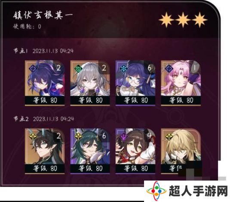Select the purple-haired Seele character portrait
Screen dimensions: 230x202
click(45, 78)
